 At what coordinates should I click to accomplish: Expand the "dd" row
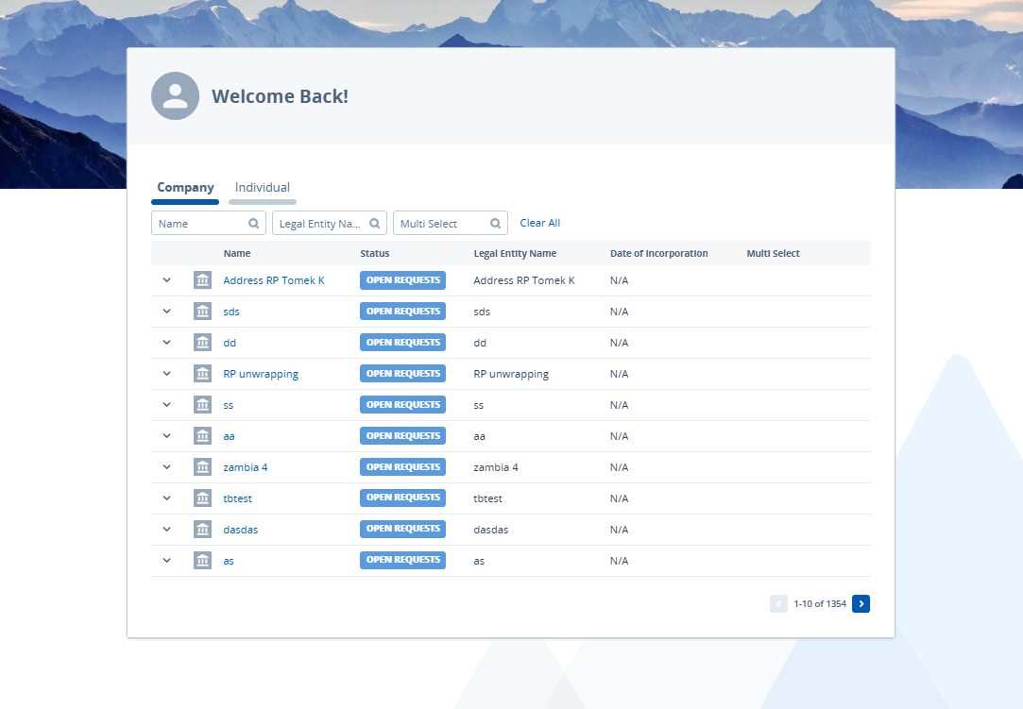(x=166, y=342)
